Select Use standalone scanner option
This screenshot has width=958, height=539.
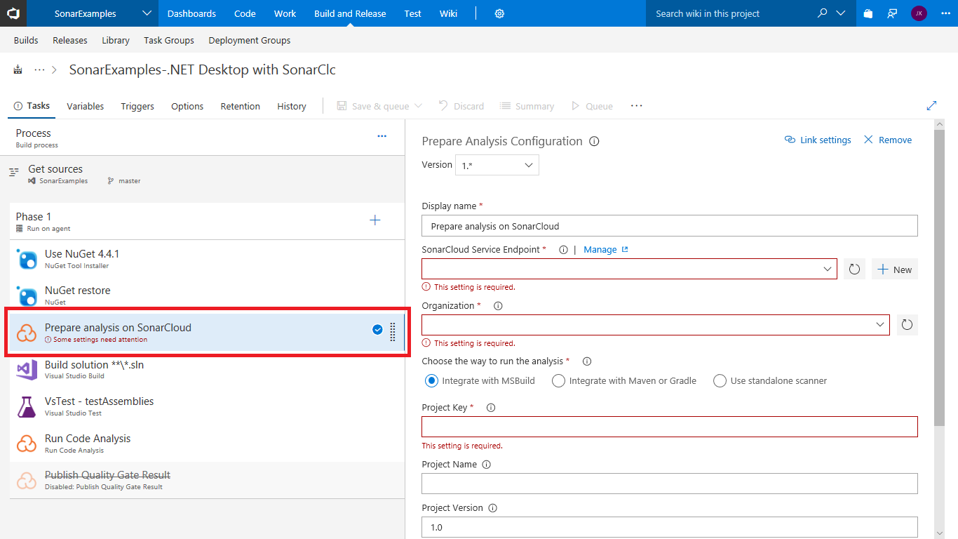(720, 381)
